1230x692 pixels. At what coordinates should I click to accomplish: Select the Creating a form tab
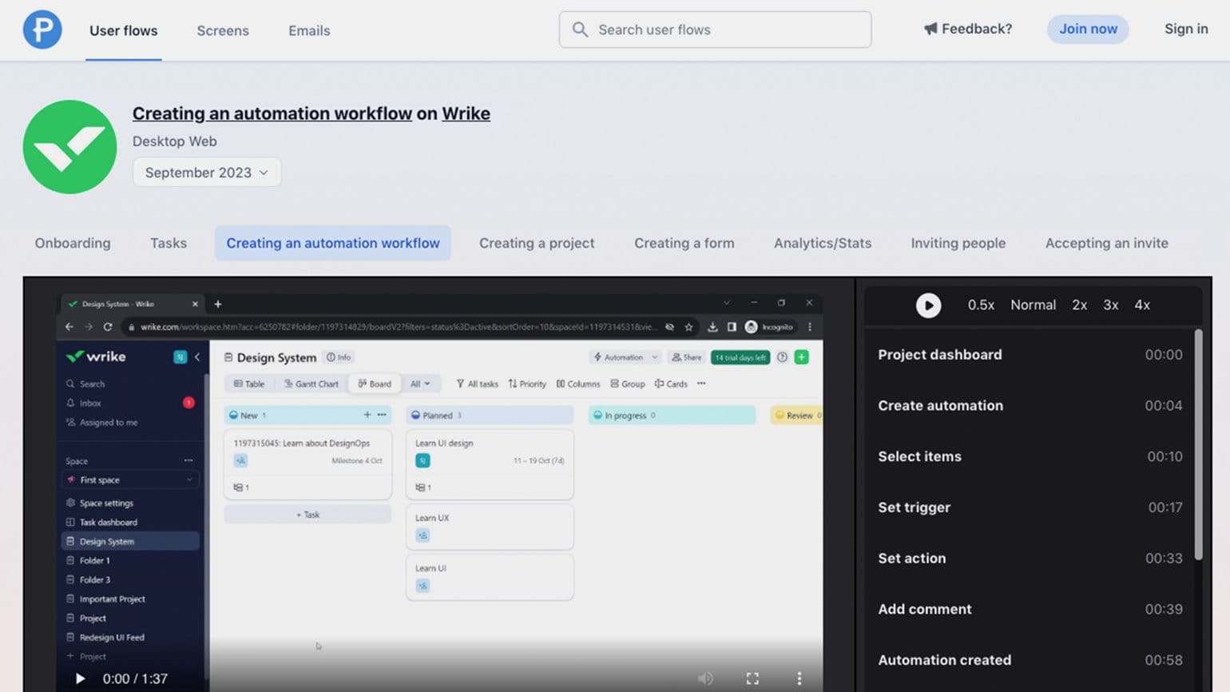(x=684, y=243)
